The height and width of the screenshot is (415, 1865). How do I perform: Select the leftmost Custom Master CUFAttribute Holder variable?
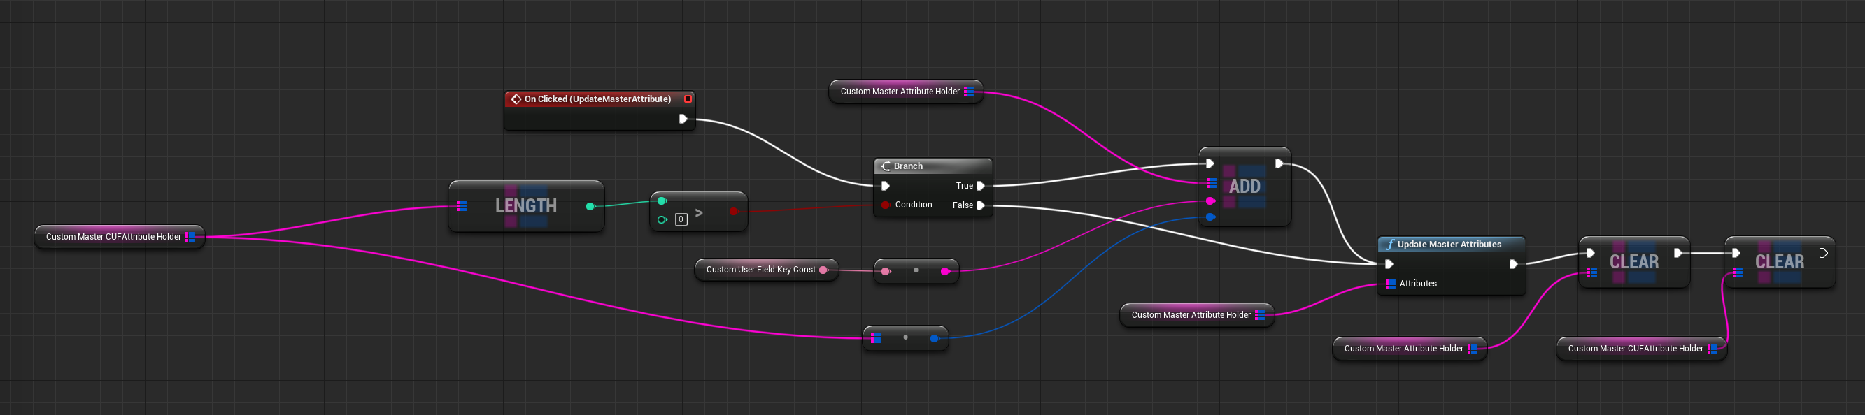pos(113,236)
